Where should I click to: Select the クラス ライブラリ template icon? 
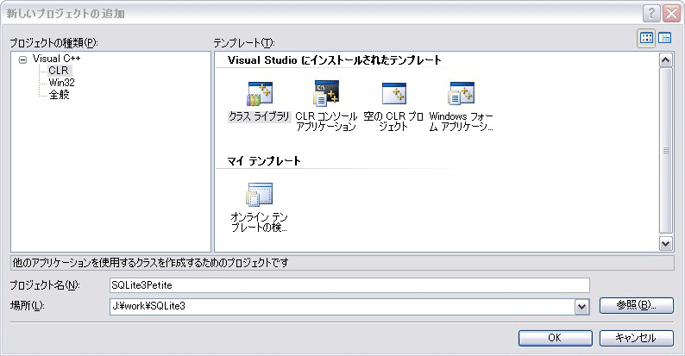click(x=260, y=93)
